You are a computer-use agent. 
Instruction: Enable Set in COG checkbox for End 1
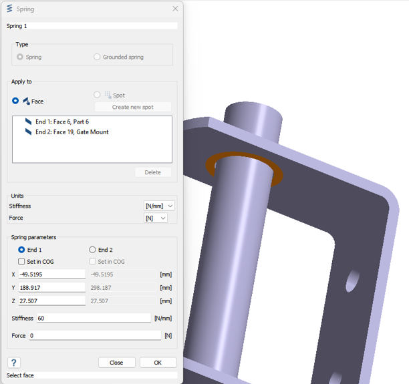coord(21,262)
